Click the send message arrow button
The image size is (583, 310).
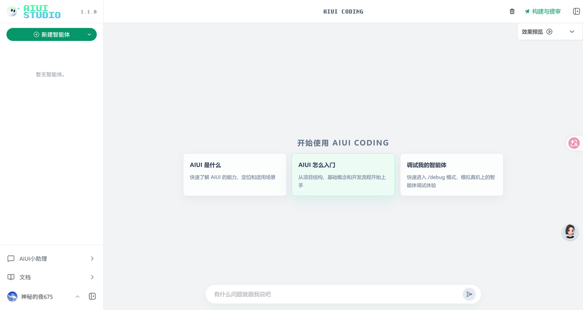tap(469, 294)
